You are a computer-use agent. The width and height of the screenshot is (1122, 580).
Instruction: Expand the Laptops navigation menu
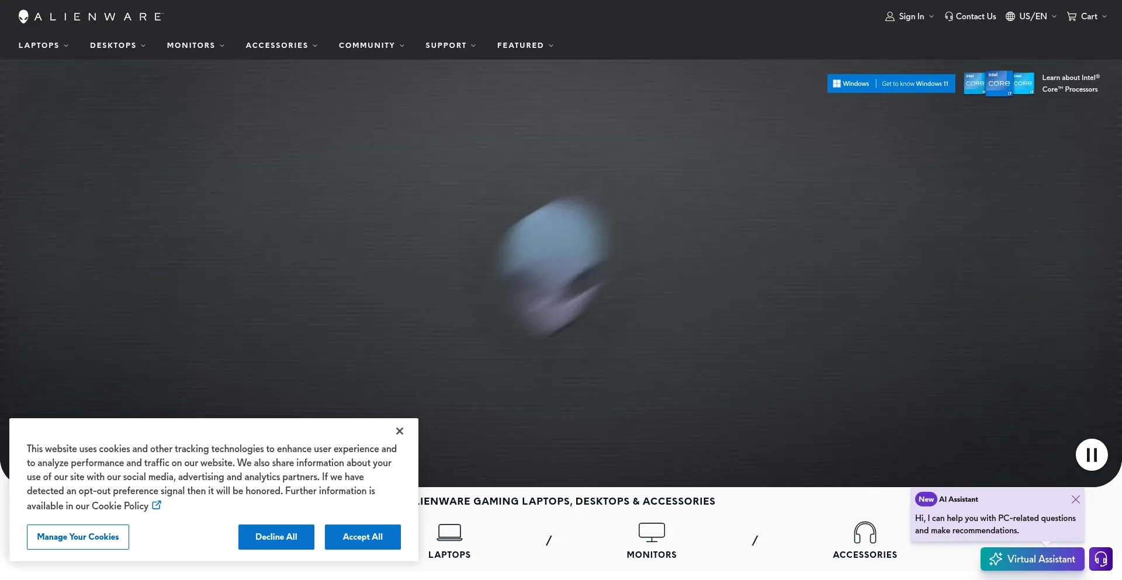(x=43, y=46)
